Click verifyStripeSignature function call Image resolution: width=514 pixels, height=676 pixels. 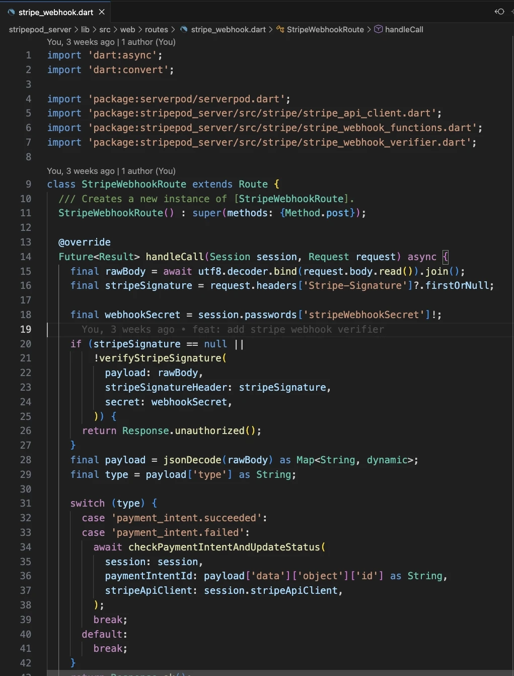pyautogui.click(x=160, y=358)
